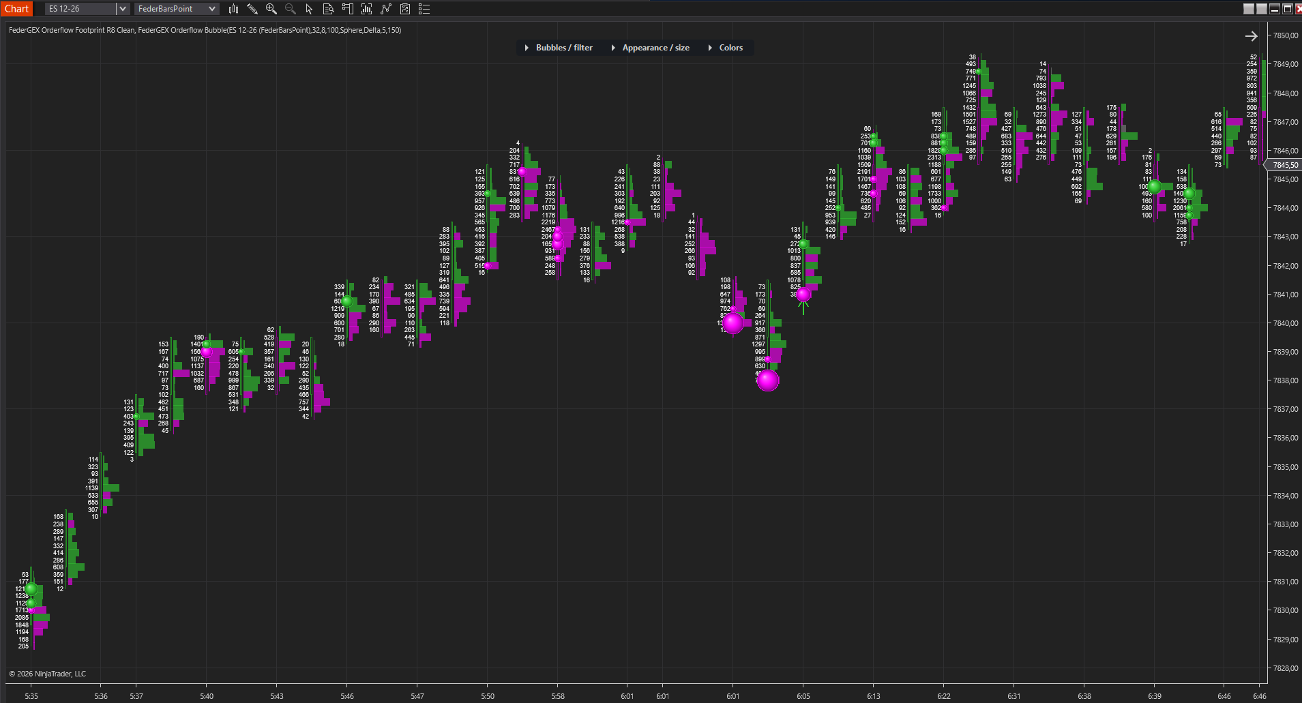The width and height of the screenshot is (1302, 703).
Task: Click the Chart tab label
Action: tap(16, 9)
